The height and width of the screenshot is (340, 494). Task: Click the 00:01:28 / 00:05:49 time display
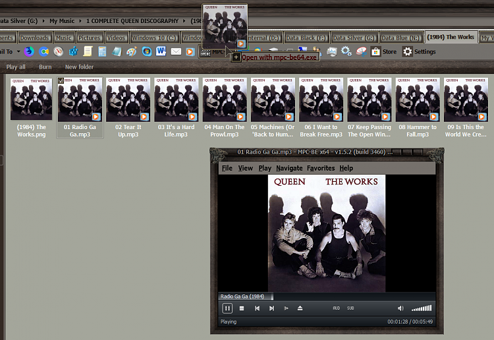410,322
